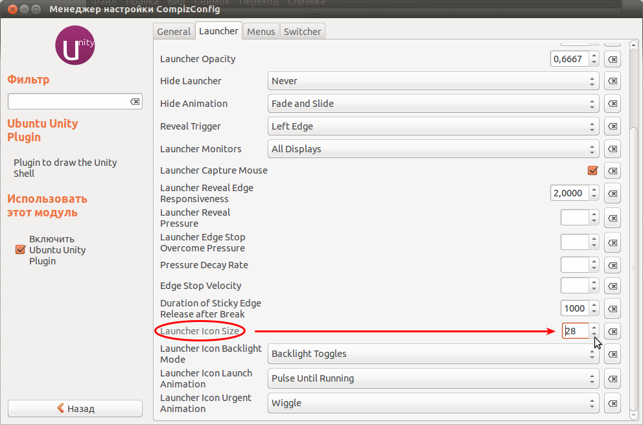The image size is (643, 425).
Task: Click the vertical scrollbar thumb
Action: [633, 268]
